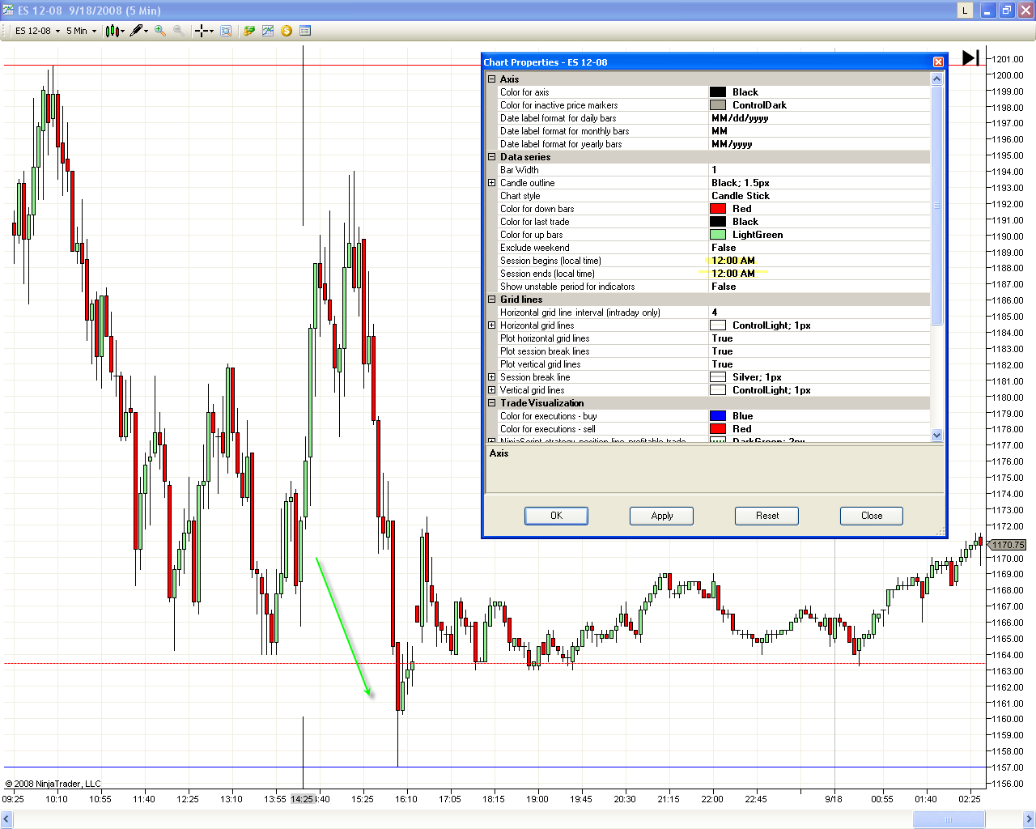The image size is (1036, 829).
Task: Select the yearly bars MM/yyyy format value
Action: coord(819,144)
